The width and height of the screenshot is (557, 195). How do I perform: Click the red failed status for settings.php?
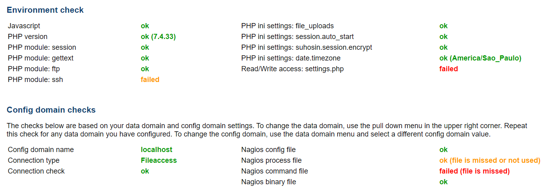448,69
